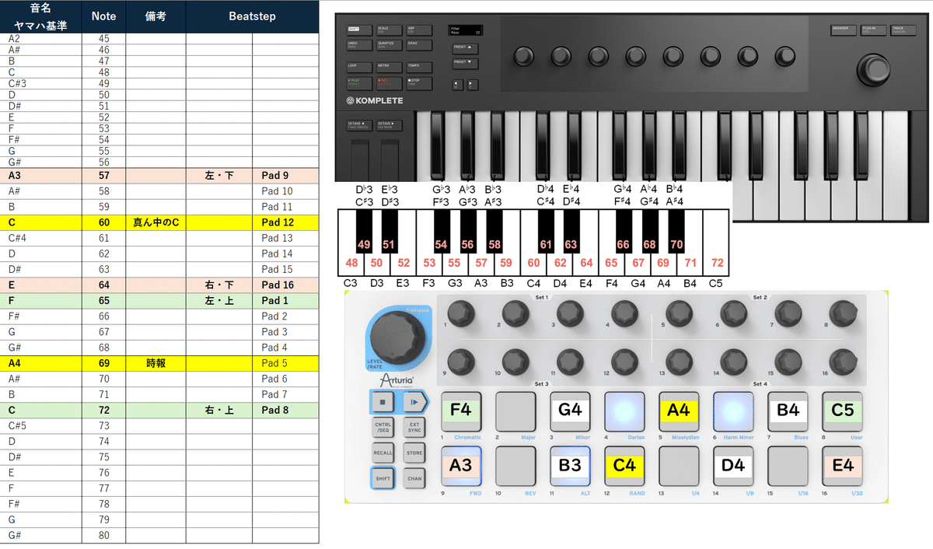Click the Beatstep column header
Image resolution: width=933 pixels, height=549 pixels.
pyautogui.click(x=252, y=16)
